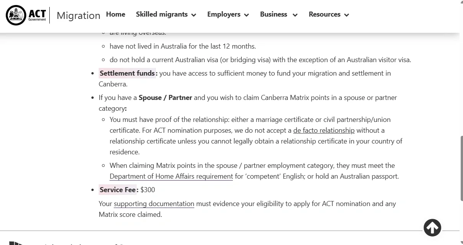
Task: Open the Business menu label
Action: [x=274, y=14]
